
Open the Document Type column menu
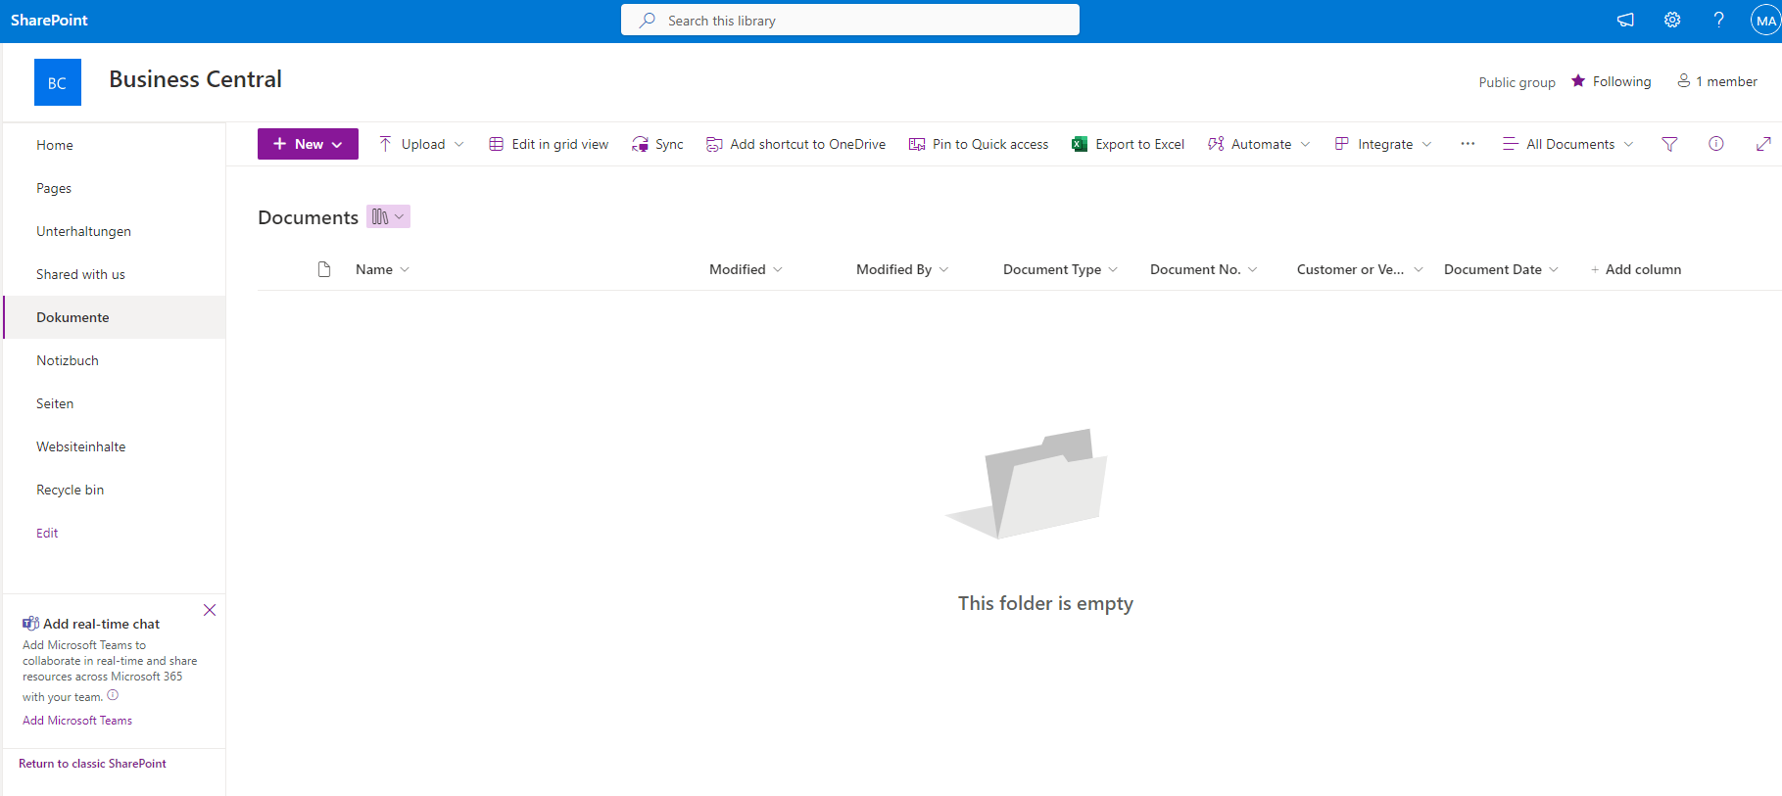pos(1060,269)
